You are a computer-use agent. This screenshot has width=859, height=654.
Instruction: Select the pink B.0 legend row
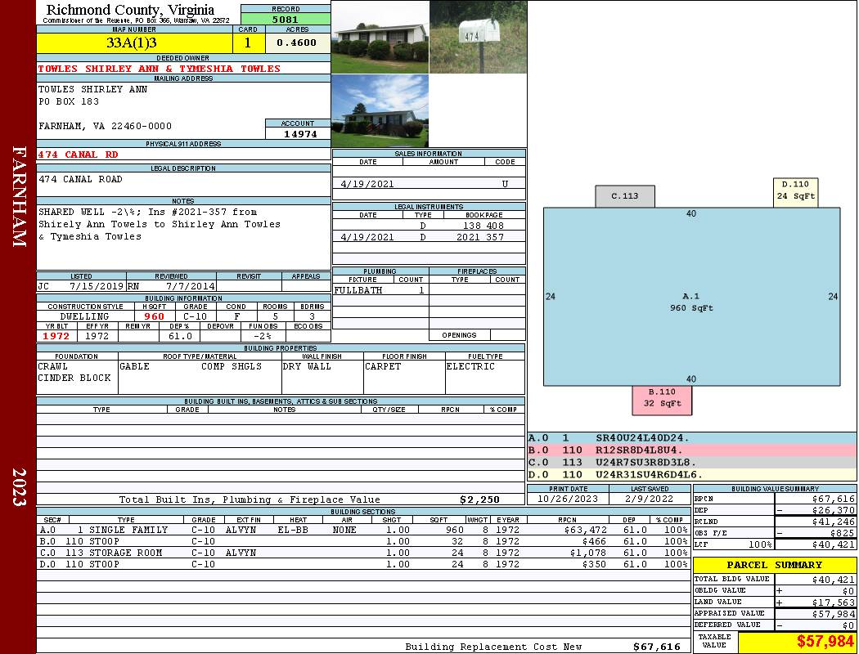(x=691, y=450)
